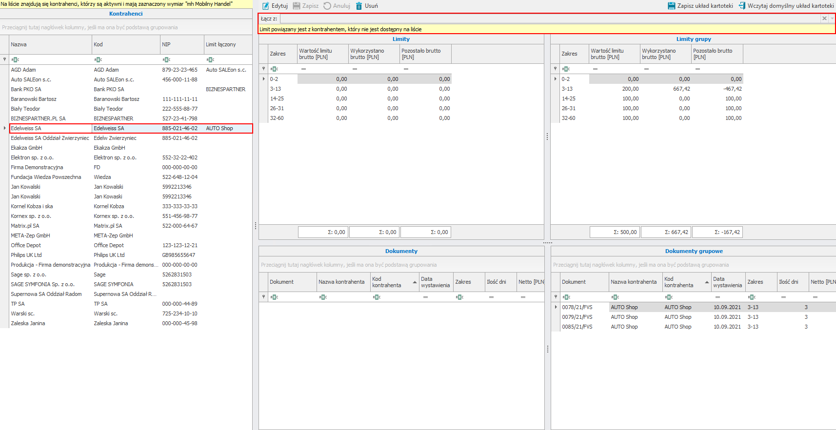Image resolution: width=836 pixels, height=430 pixels.
Task: Click filter icon under Limity Zakres column
Action: pyautogui.click(x=274, y=69)
